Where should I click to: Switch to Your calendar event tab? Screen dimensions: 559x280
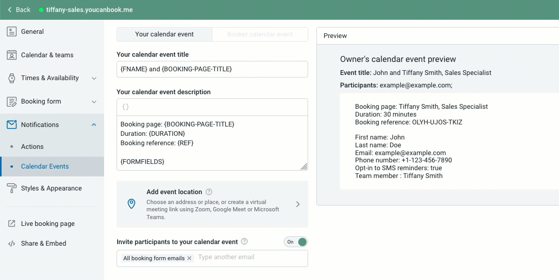[x=164, y=34]
